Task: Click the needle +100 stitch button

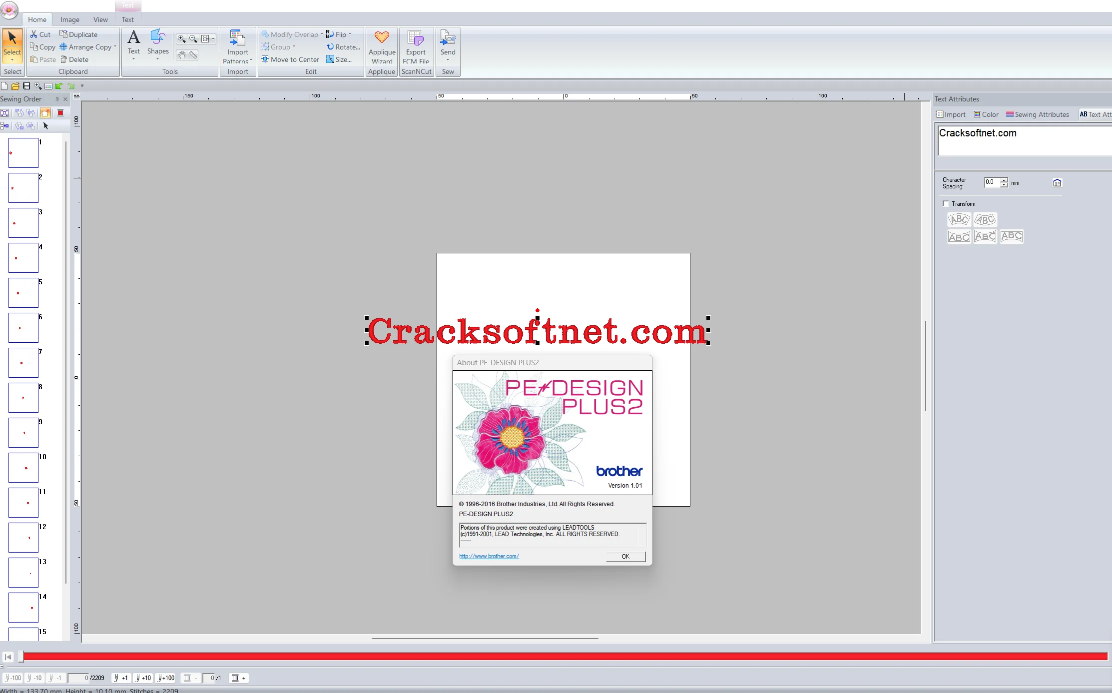Action: tap(166, 678)
